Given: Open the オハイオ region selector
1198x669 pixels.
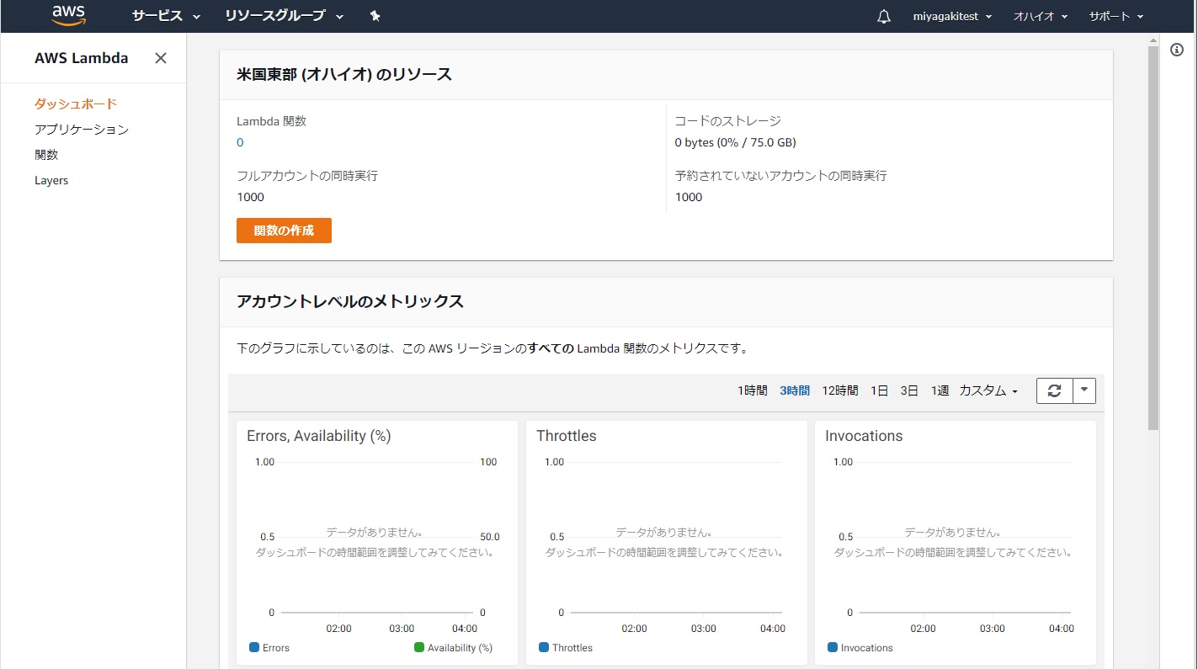Looking at the screenshot, I should pos(1040,17).
